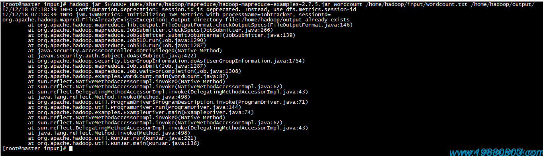
Task: Click the jvm.JvmMetrics INFO log line
Action: (164, 14)
